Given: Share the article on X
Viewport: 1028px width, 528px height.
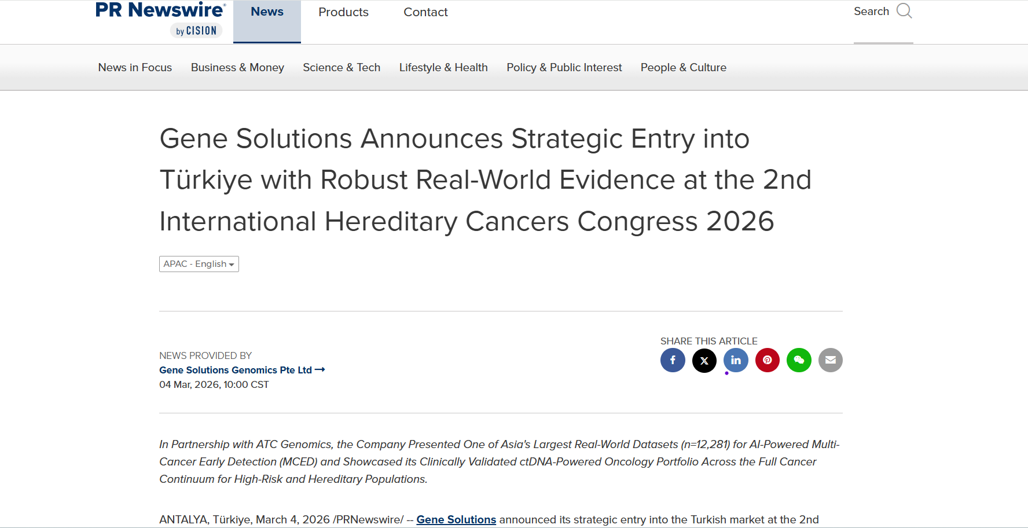Looking at the screenshot, I should click(704, 360).
